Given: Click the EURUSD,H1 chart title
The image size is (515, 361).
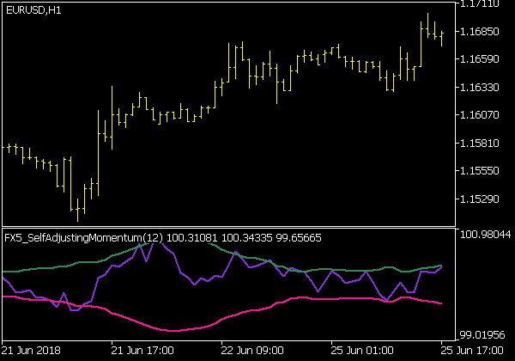Looking at the screenshot, I should 33,10.
